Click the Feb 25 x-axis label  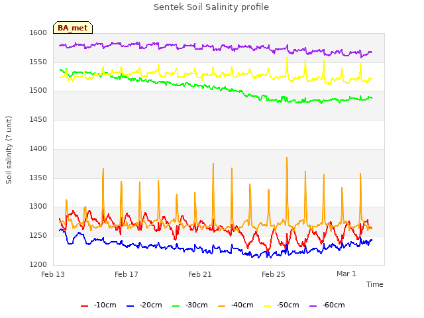[274, 274]
